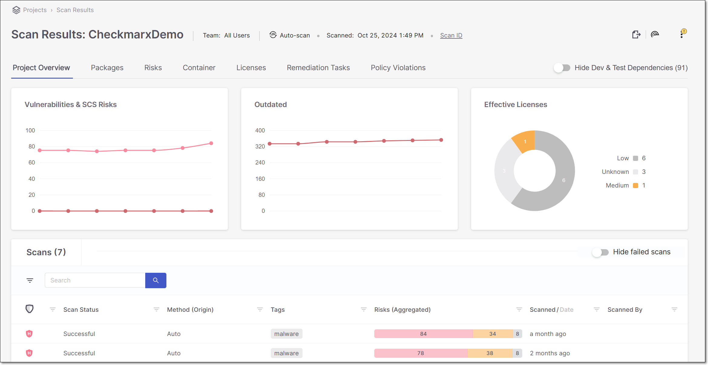Click 'a month ago' scan date
Screen dimensions: 708x365
tap(548, 334)
